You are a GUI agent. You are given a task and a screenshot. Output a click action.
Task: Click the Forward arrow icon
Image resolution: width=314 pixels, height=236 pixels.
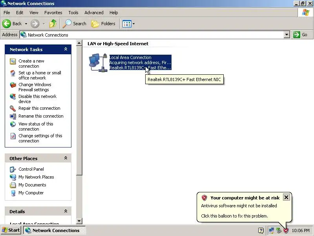click(35, 24)
